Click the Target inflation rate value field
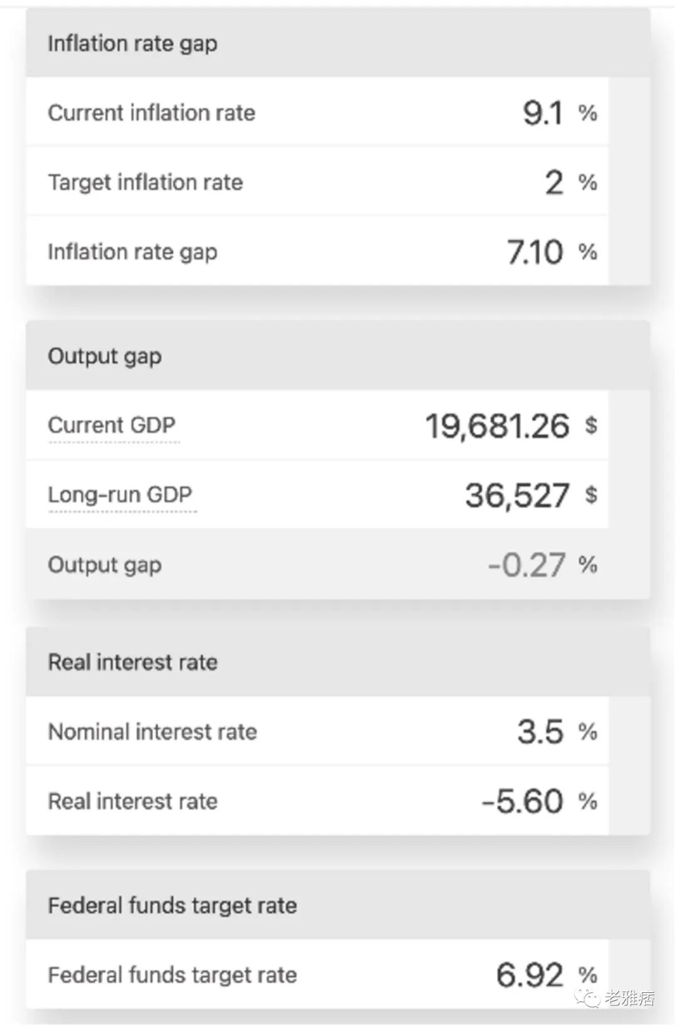This screenshot has height=1028, width=677. pos(554,183)
